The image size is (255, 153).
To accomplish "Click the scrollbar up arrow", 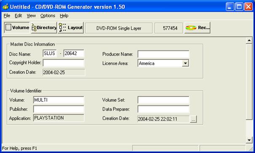I will coord(249,40).
